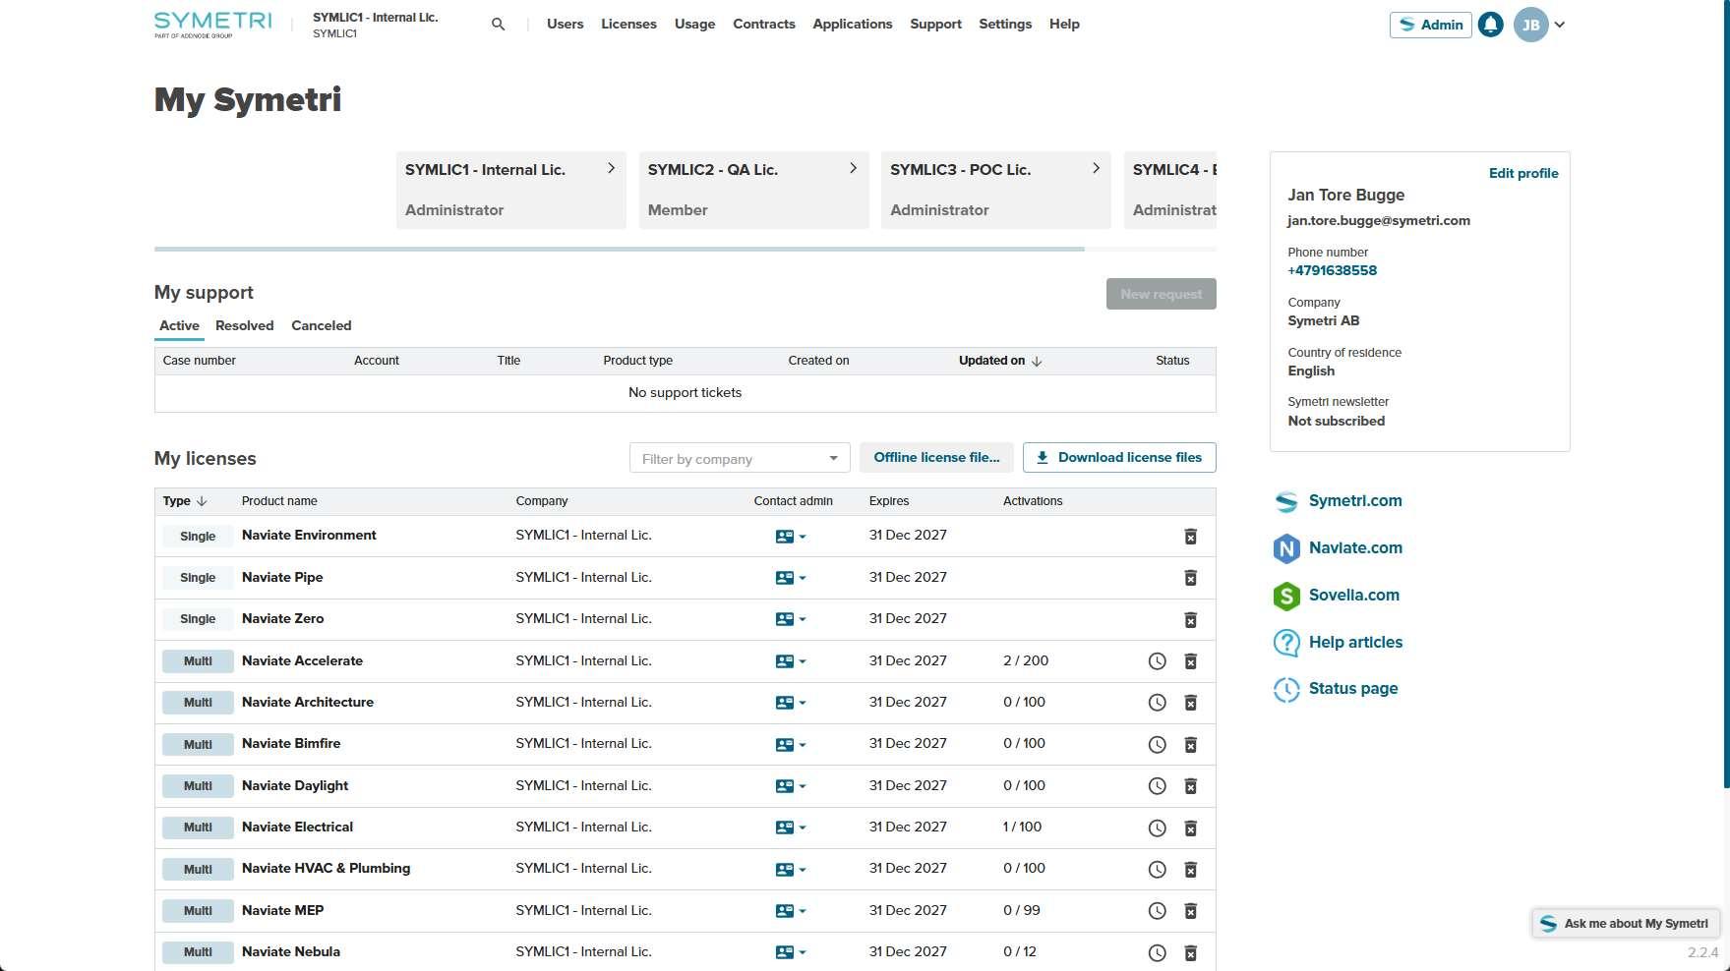Click the New request button
The height and width of the screenshot is (971, 1730).
point(1162,294)
